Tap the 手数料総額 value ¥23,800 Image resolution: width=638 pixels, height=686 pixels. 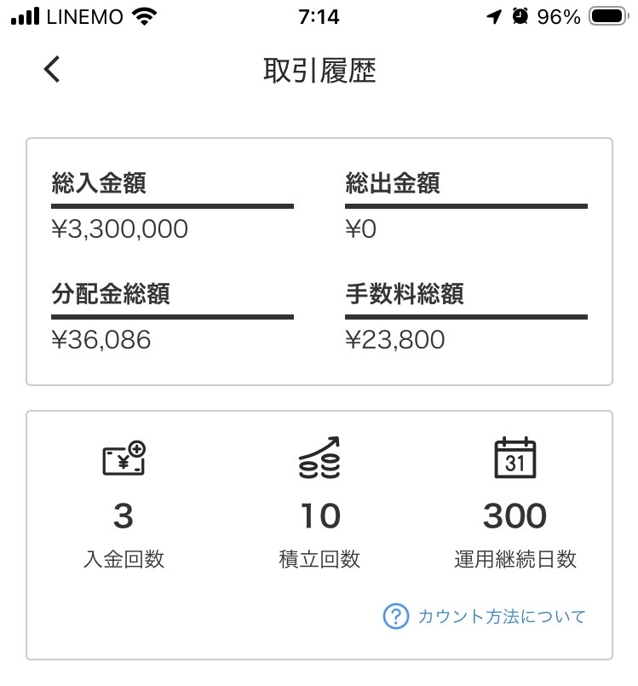tap(395, 340)
